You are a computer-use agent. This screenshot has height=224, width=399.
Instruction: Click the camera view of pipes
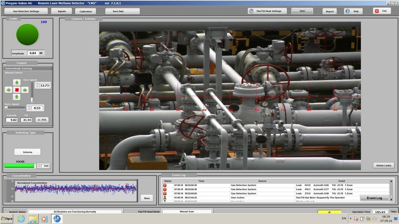(230, 96)
